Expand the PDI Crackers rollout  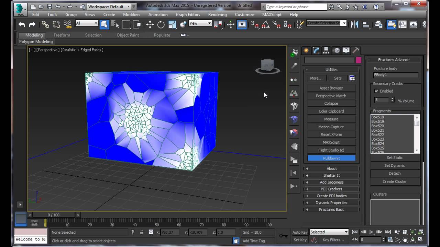pyautogui.click(x=331, y=189)
